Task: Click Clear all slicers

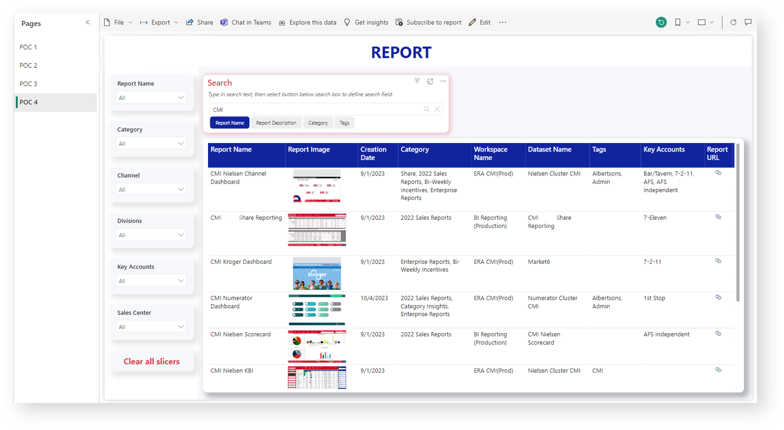Action: pos(152,361)
